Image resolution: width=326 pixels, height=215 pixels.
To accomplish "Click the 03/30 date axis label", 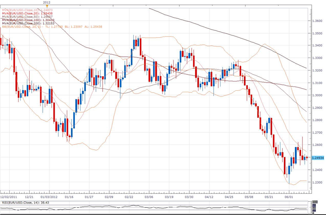I will 189,197.
